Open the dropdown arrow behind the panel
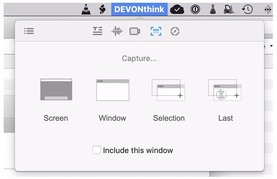The image size is (277, 179). point(271,46)
